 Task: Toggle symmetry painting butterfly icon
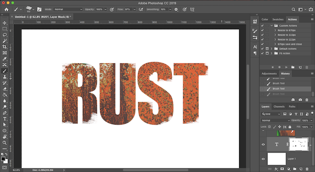point(192,9)
